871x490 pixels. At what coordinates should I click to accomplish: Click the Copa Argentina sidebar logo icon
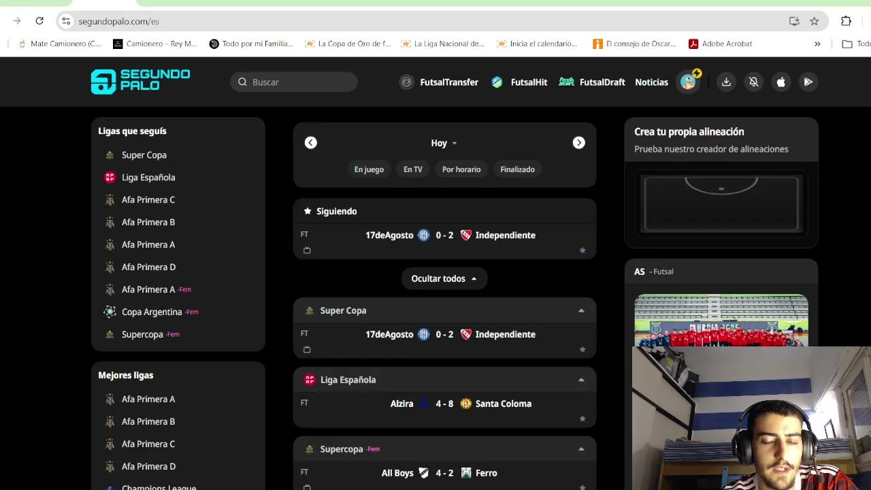pyautogui.click(x=110, y=312)
